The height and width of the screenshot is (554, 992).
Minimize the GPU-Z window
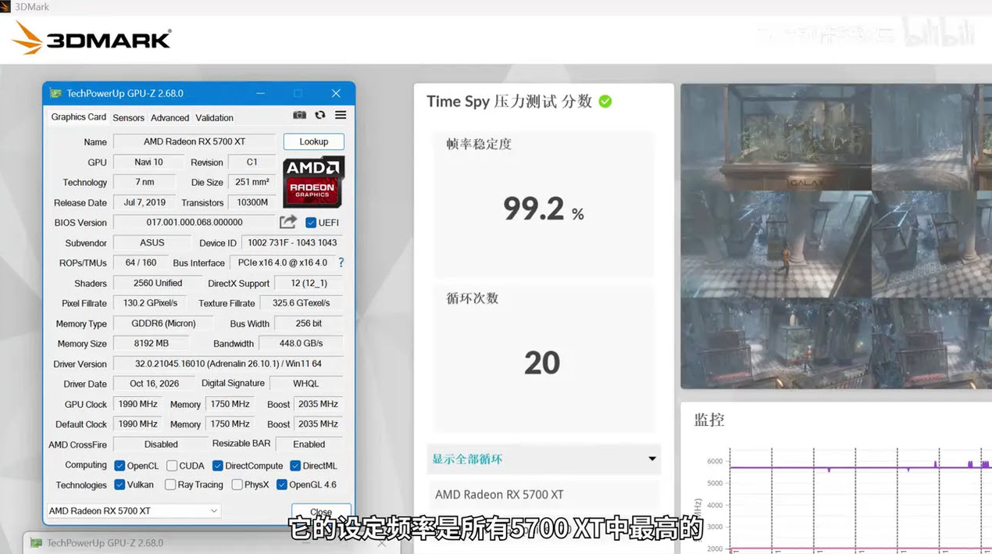click(260, 93)
